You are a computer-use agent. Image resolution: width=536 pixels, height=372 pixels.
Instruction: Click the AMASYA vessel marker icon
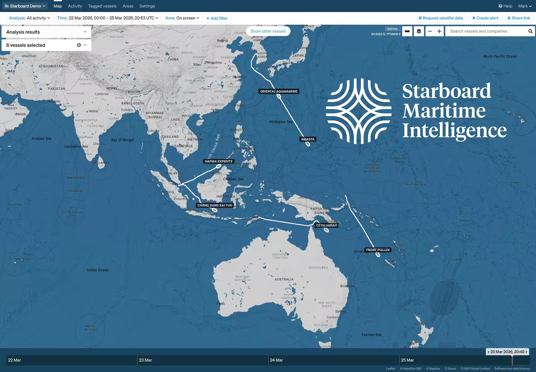coord(308,144)
